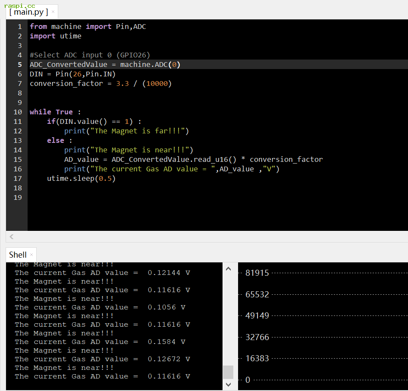Viewport: 408px width, 391px height.
Task: Click line number 5 in the gutter
Action: coord(20,65)
